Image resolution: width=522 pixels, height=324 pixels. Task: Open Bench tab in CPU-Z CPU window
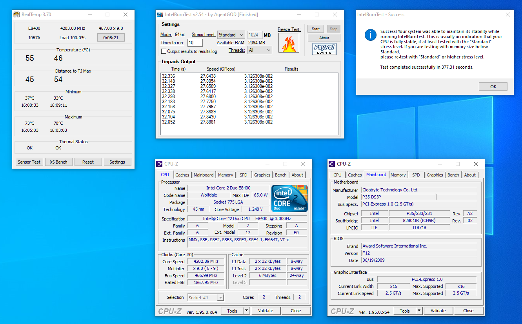[280, 175]
